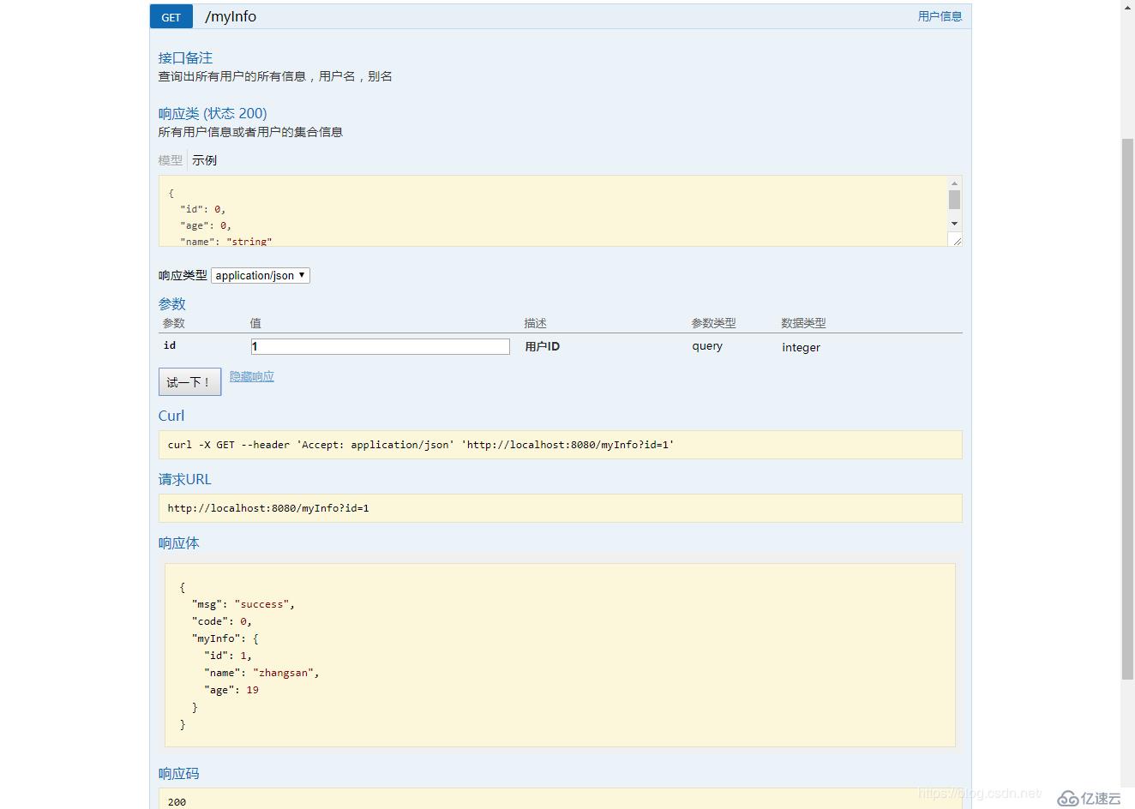Click the 试一下！ button
The width and height of the screenshot is (1135, 809).
[189, 382]
